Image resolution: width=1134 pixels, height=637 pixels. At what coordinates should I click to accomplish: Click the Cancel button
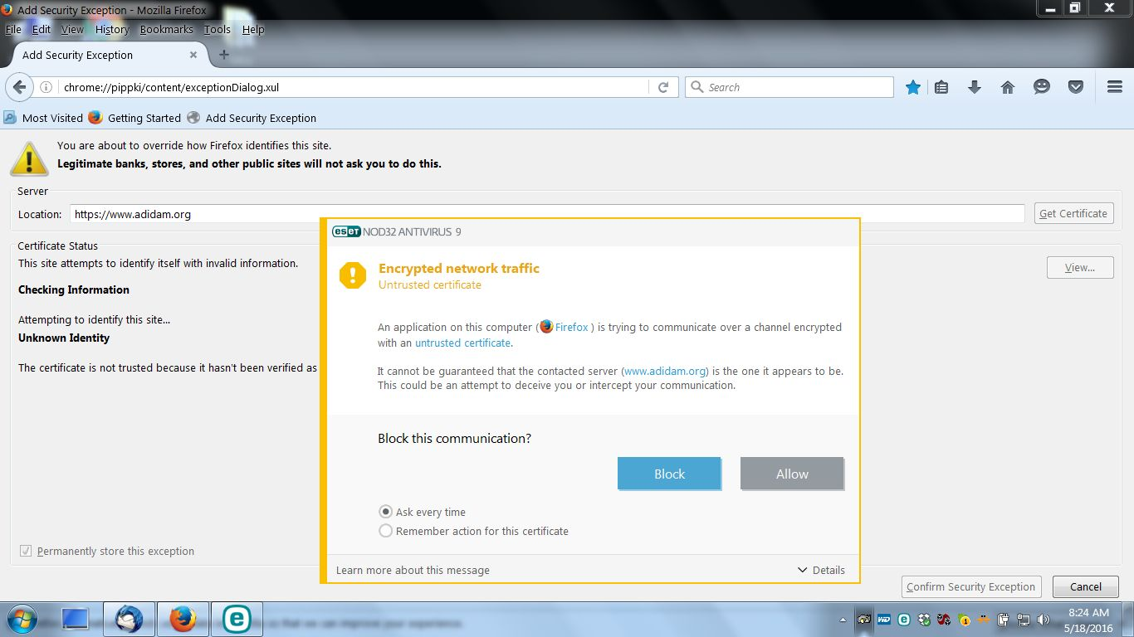point(1085,586)
